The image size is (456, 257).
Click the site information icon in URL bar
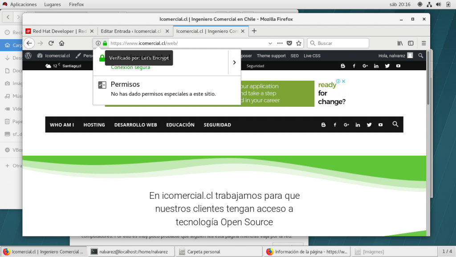[x=98, y=43]
